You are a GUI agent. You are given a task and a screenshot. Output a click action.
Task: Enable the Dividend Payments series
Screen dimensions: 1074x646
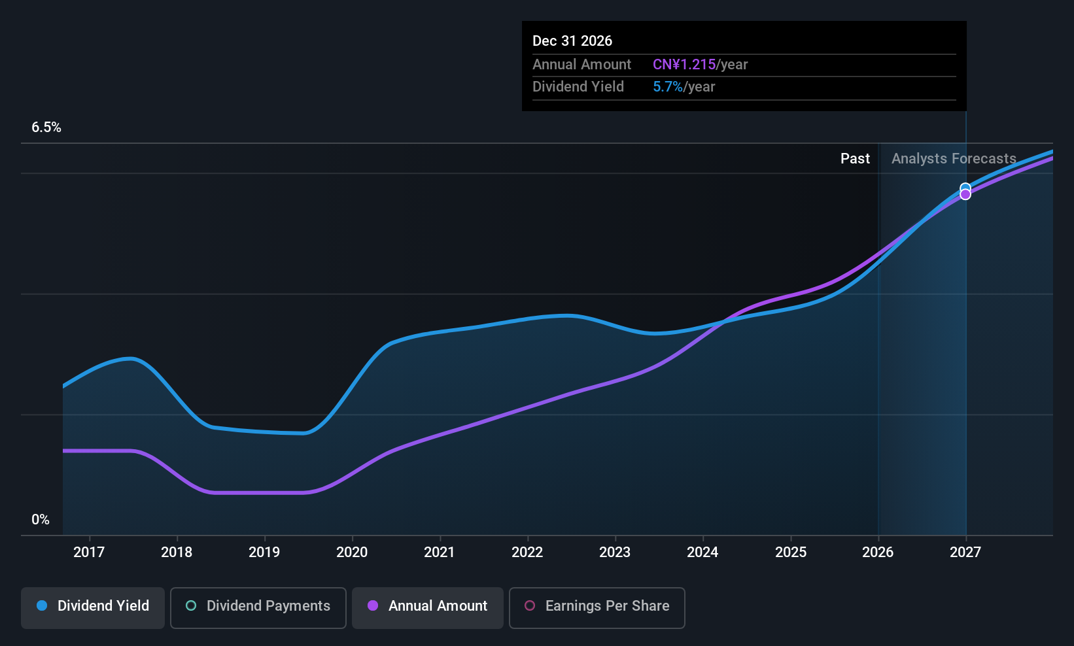point(258,607)
